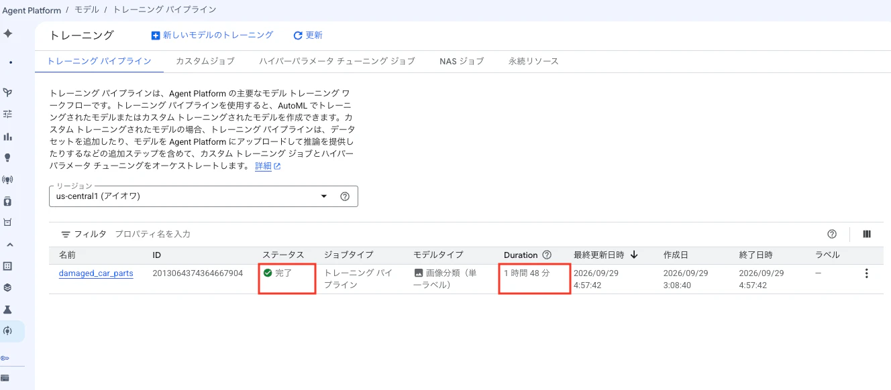Click the 名前 column header

point(67,255)
